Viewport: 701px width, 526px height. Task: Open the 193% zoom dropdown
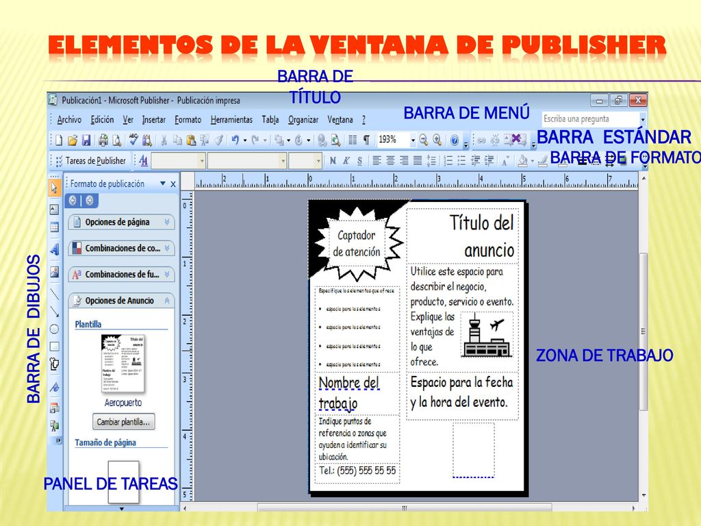(x=413, y=140)
